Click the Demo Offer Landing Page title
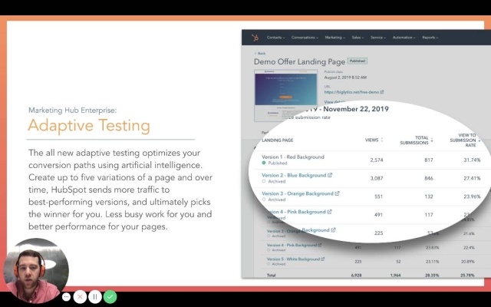 300,61
